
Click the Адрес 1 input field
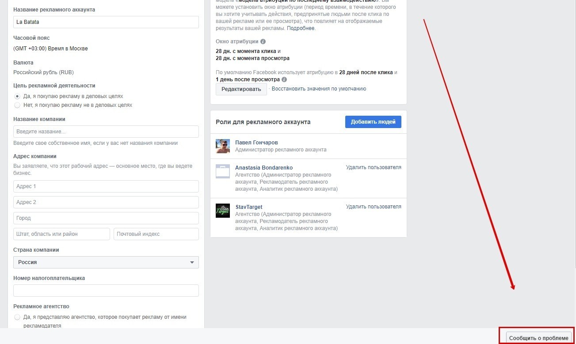pyautogui.click(x=106, y=186)
